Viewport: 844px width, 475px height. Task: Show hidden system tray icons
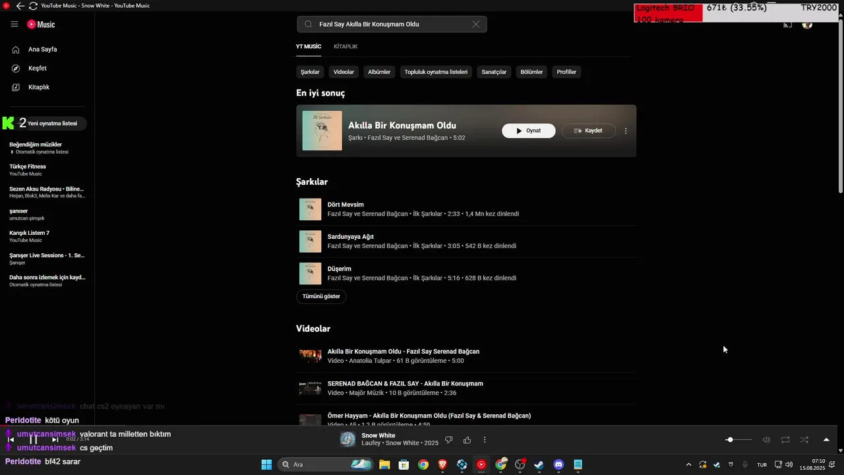[x=689, y=464]
